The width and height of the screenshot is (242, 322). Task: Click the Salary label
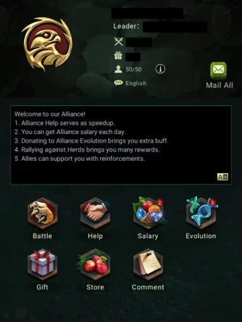click(148, 236)
